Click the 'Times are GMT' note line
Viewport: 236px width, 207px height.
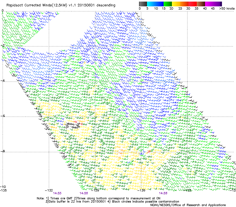pyautogui.click(x=99, y=198)
